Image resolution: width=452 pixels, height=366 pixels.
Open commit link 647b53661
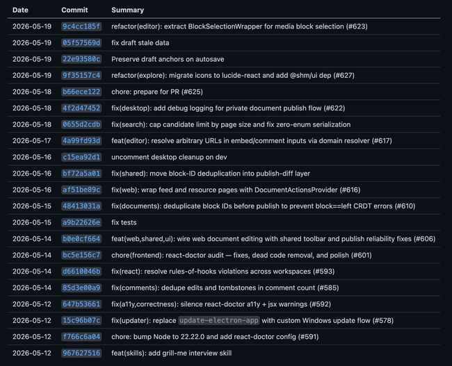(x=81, y=304)
